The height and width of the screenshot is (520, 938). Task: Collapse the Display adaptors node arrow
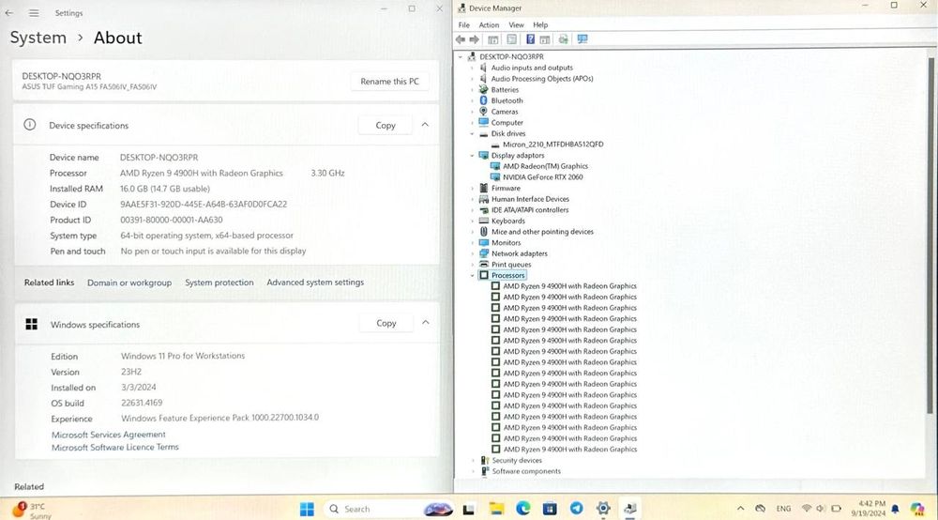pyautogui.click(x=472, y=156)
